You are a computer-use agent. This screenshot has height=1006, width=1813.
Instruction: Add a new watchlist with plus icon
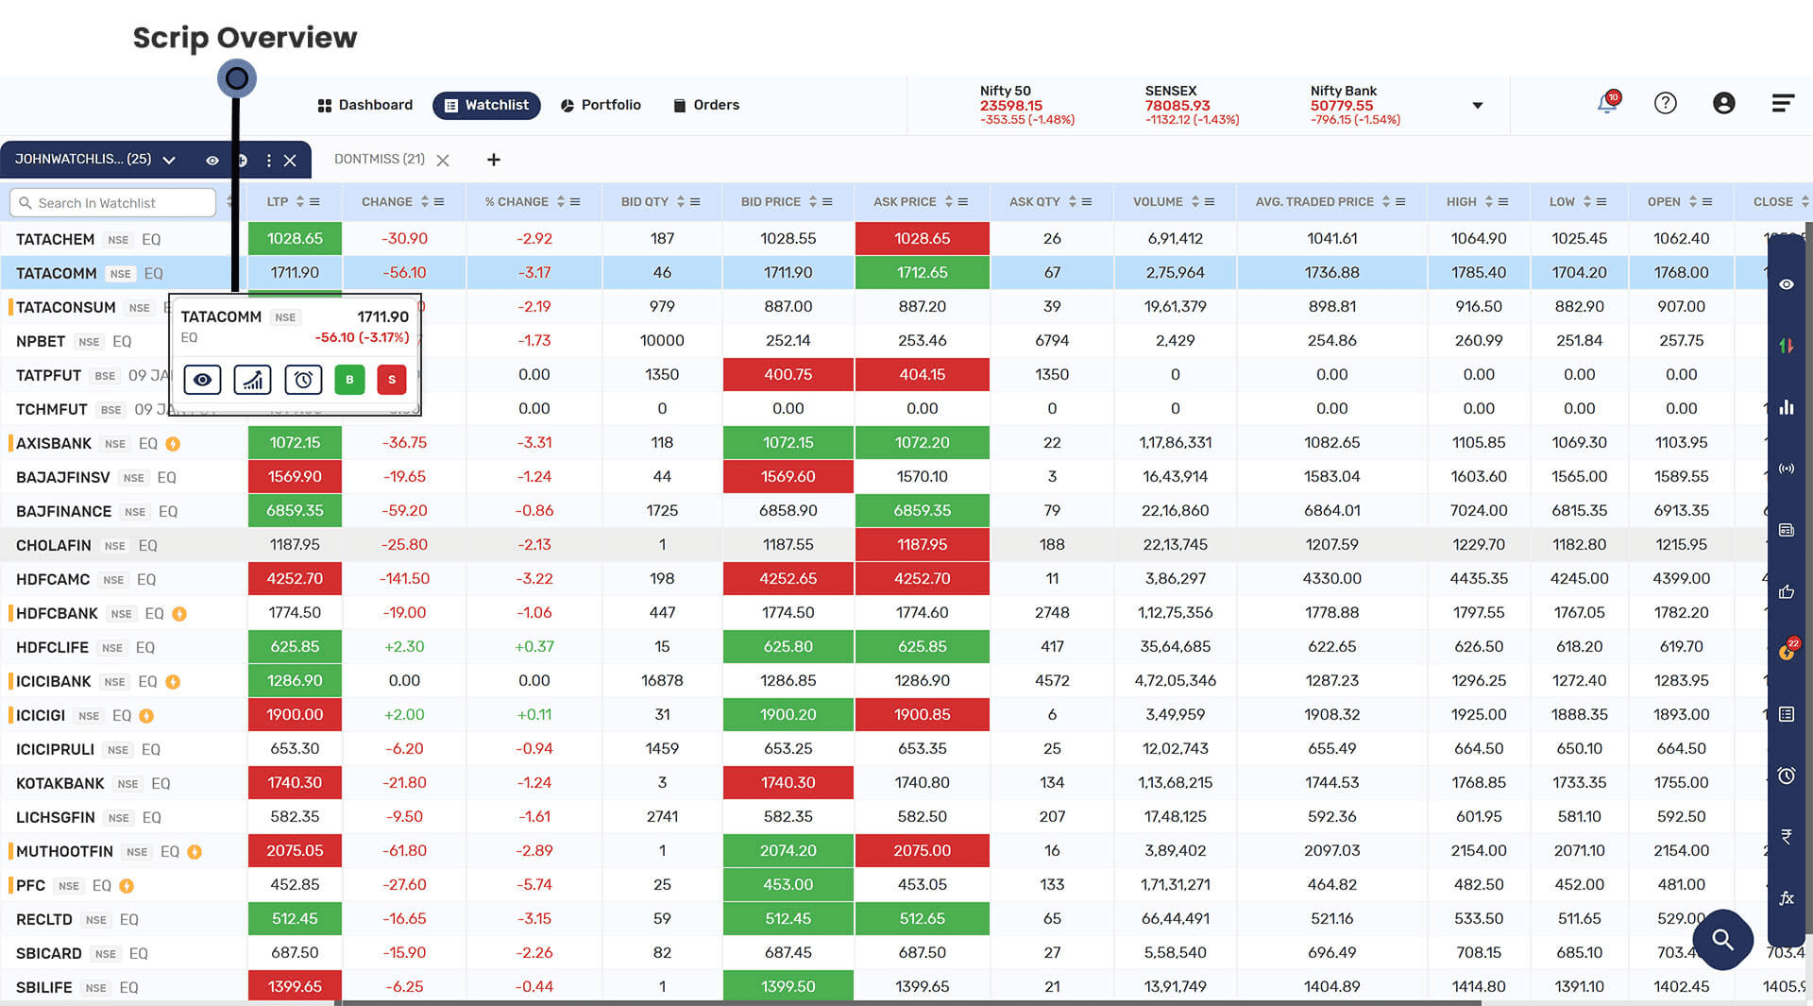pyautogui.click(x=494, y=160)
